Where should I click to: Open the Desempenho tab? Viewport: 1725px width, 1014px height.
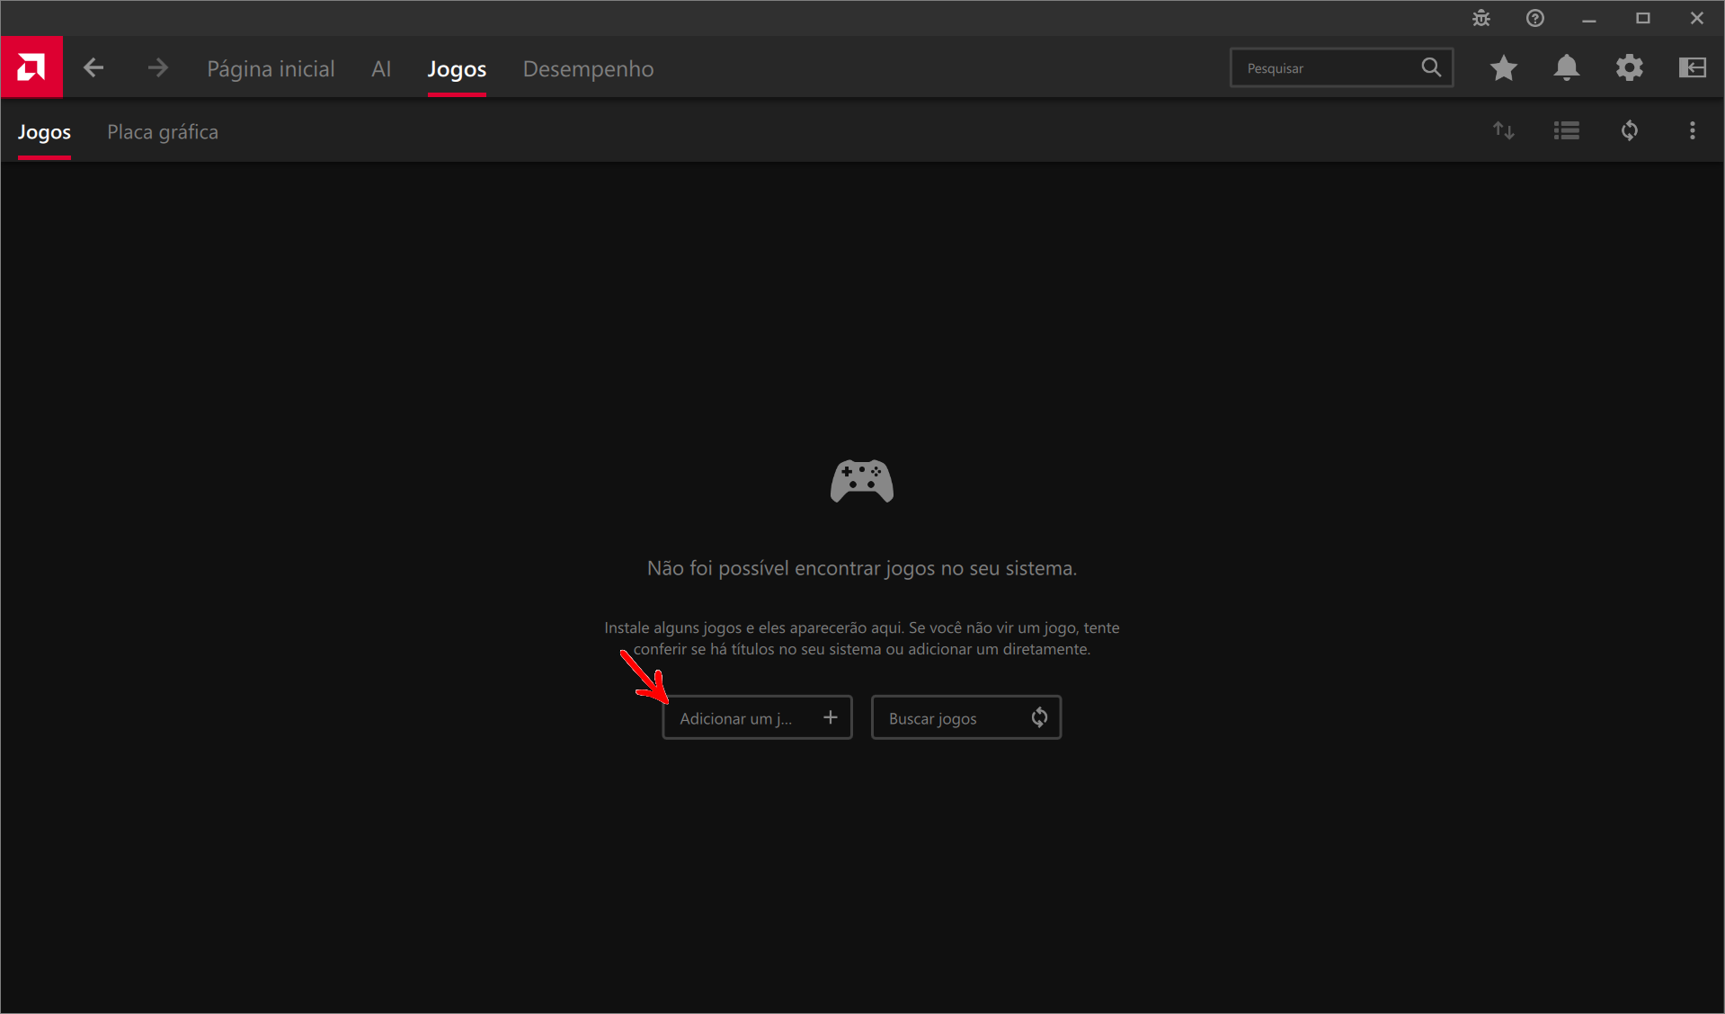(x=589, y=68)
